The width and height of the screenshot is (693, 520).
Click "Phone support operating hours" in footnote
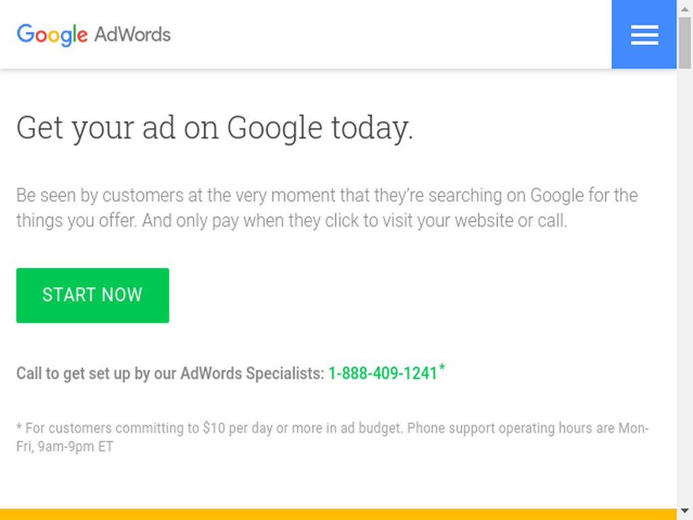(504, 429)
